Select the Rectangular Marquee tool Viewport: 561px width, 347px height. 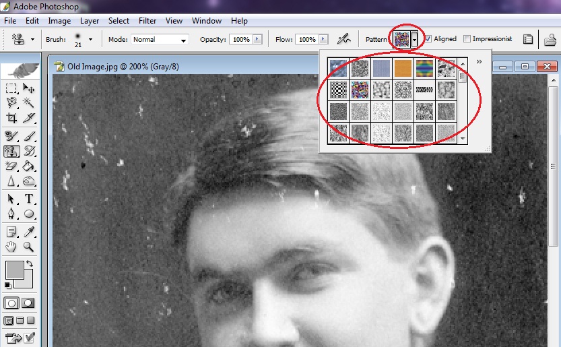click(x=11, y=88)
